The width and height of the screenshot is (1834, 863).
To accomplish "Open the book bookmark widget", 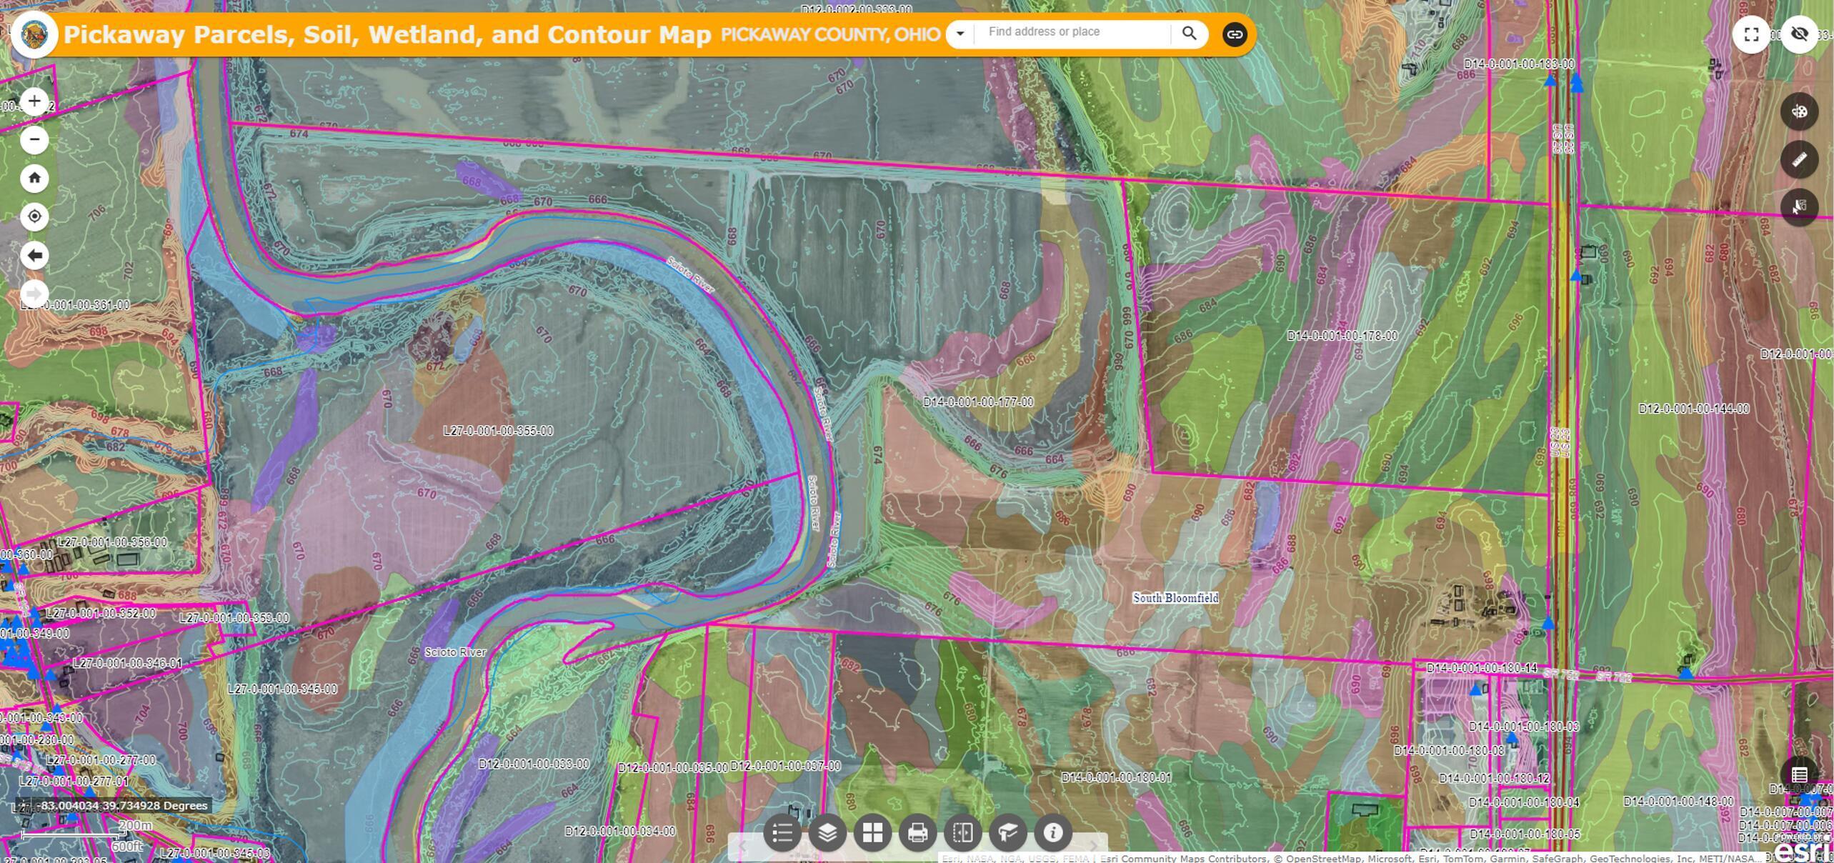I will tap(1007, 833).
